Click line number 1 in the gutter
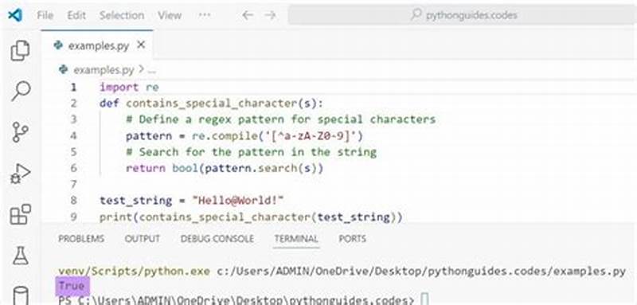 pyautogui.click(x=73, y=88)
